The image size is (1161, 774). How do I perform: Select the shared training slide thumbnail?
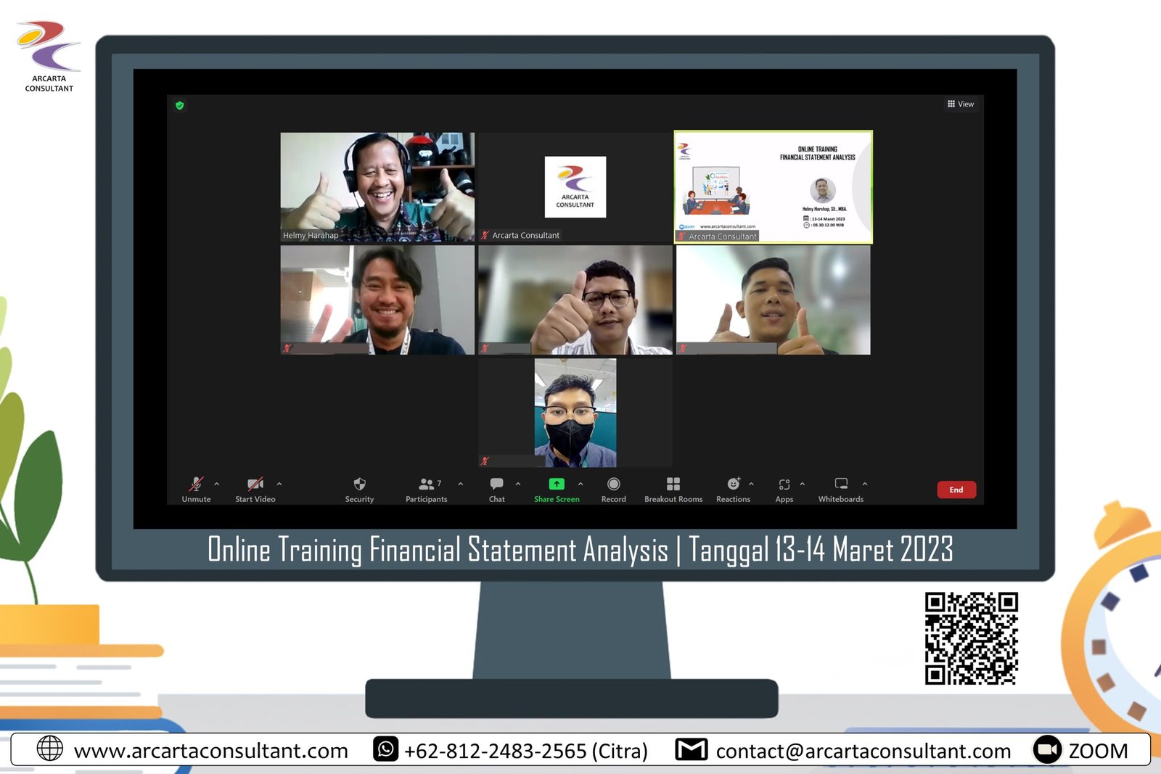pyautogui.click(x=773, y=186)
